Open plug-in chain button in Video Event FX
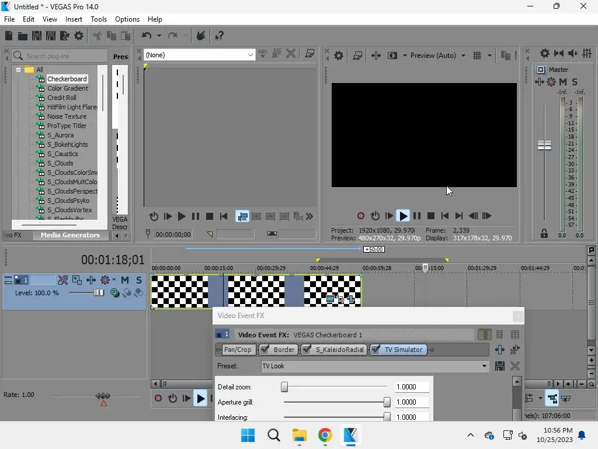The height and width of the screenshot is (449, 598). [500, 350]
